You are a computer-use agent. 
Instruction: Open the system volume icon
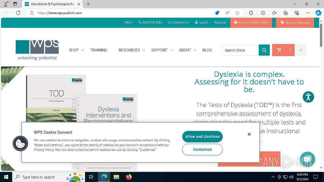[x=291, y=177]
